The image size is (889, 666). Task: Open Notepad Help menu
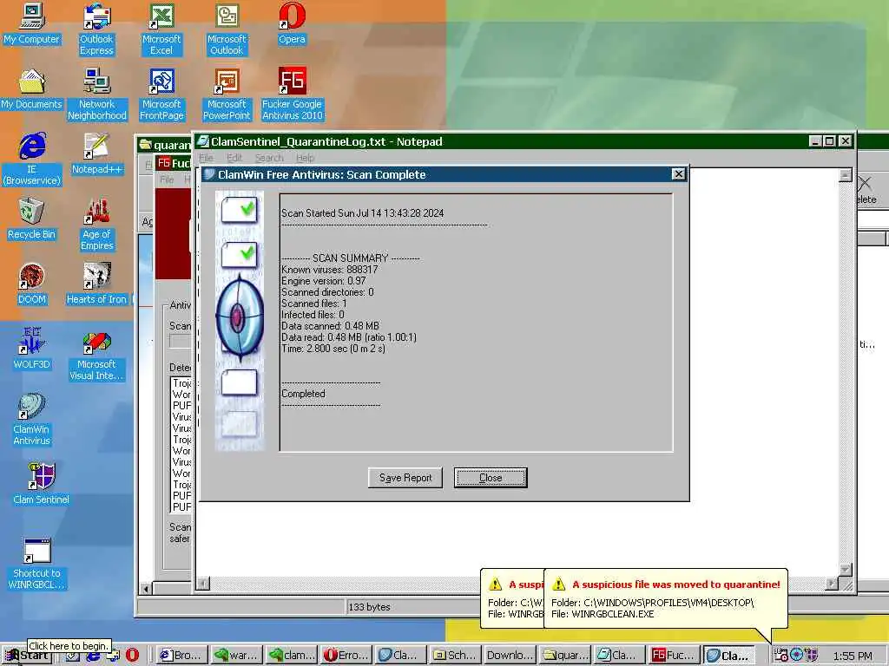(305, 158)
